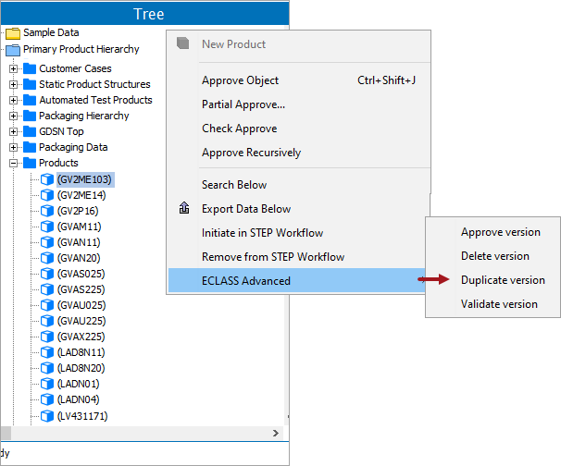Click the New Product cube icon
The height and width of the screenshot is (466, 561).
pos(182,43)
